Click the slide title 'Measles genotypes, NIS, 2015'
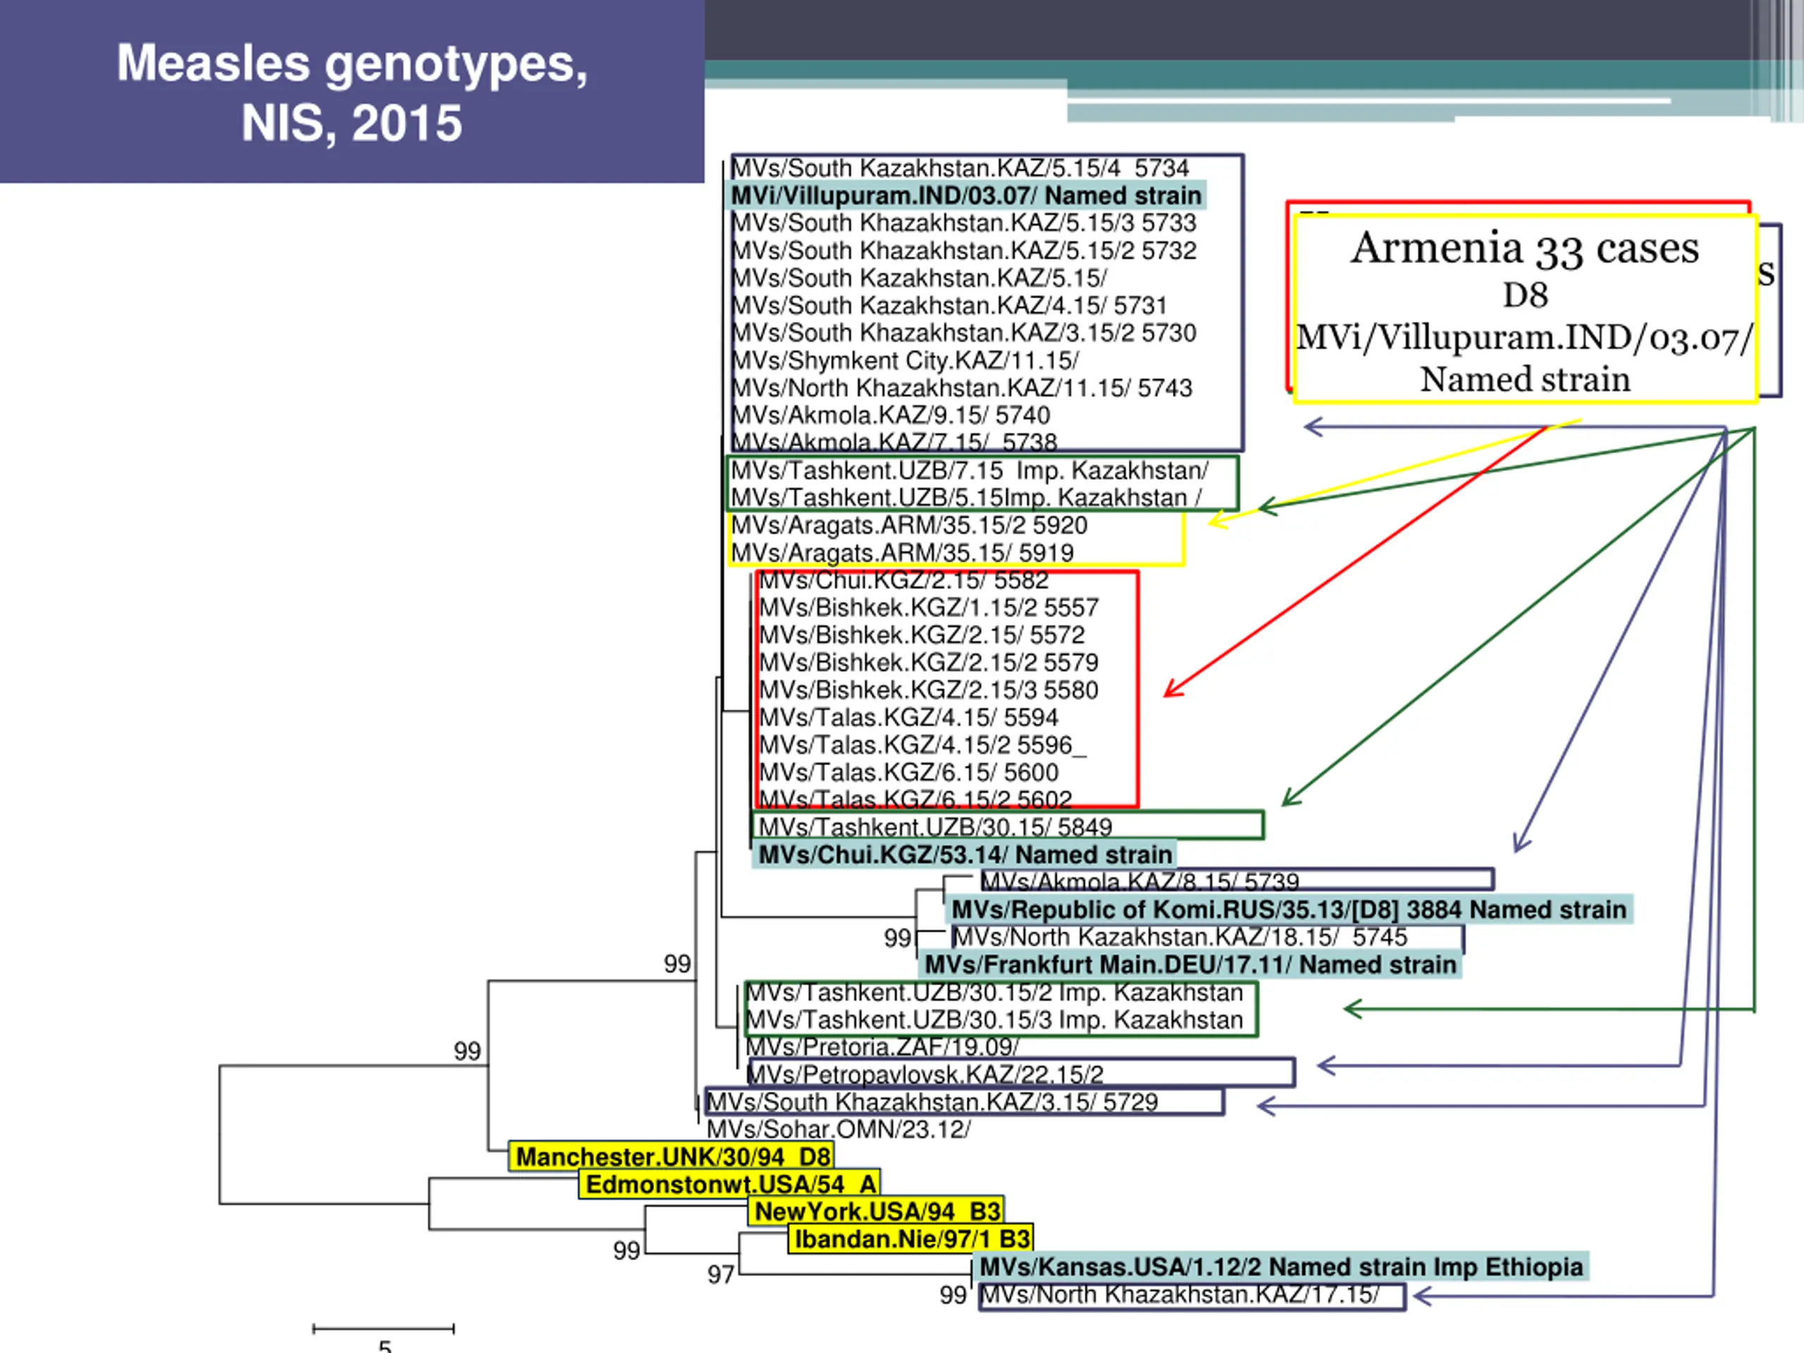The width and height of the screenshot is (1804, 1353). (352, 92)
